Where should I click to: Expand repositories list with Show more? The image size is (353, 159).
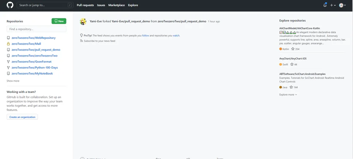(13, 81)
